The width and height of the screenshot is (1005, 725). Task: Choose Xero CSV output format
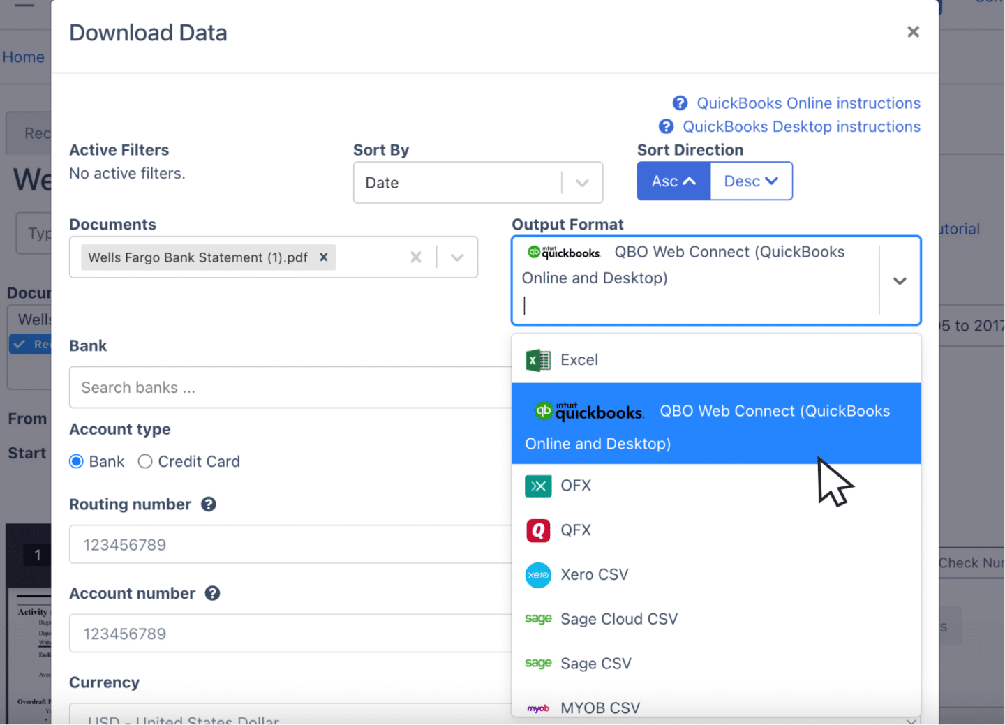716,575
